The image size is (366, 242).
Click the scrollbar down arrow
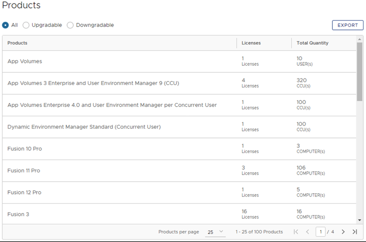click(x=360, y=220)
